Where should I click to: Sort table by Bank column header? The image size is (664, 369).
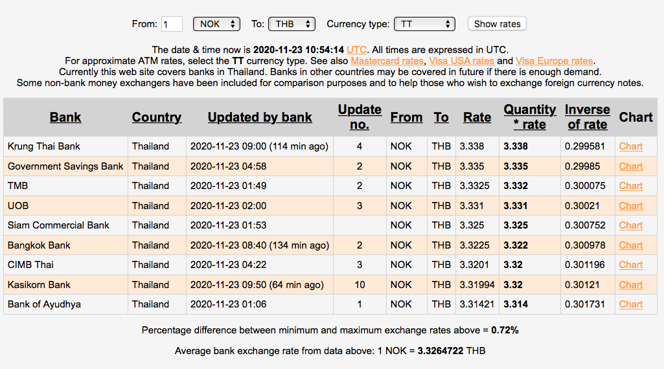(x=65, y=117)
